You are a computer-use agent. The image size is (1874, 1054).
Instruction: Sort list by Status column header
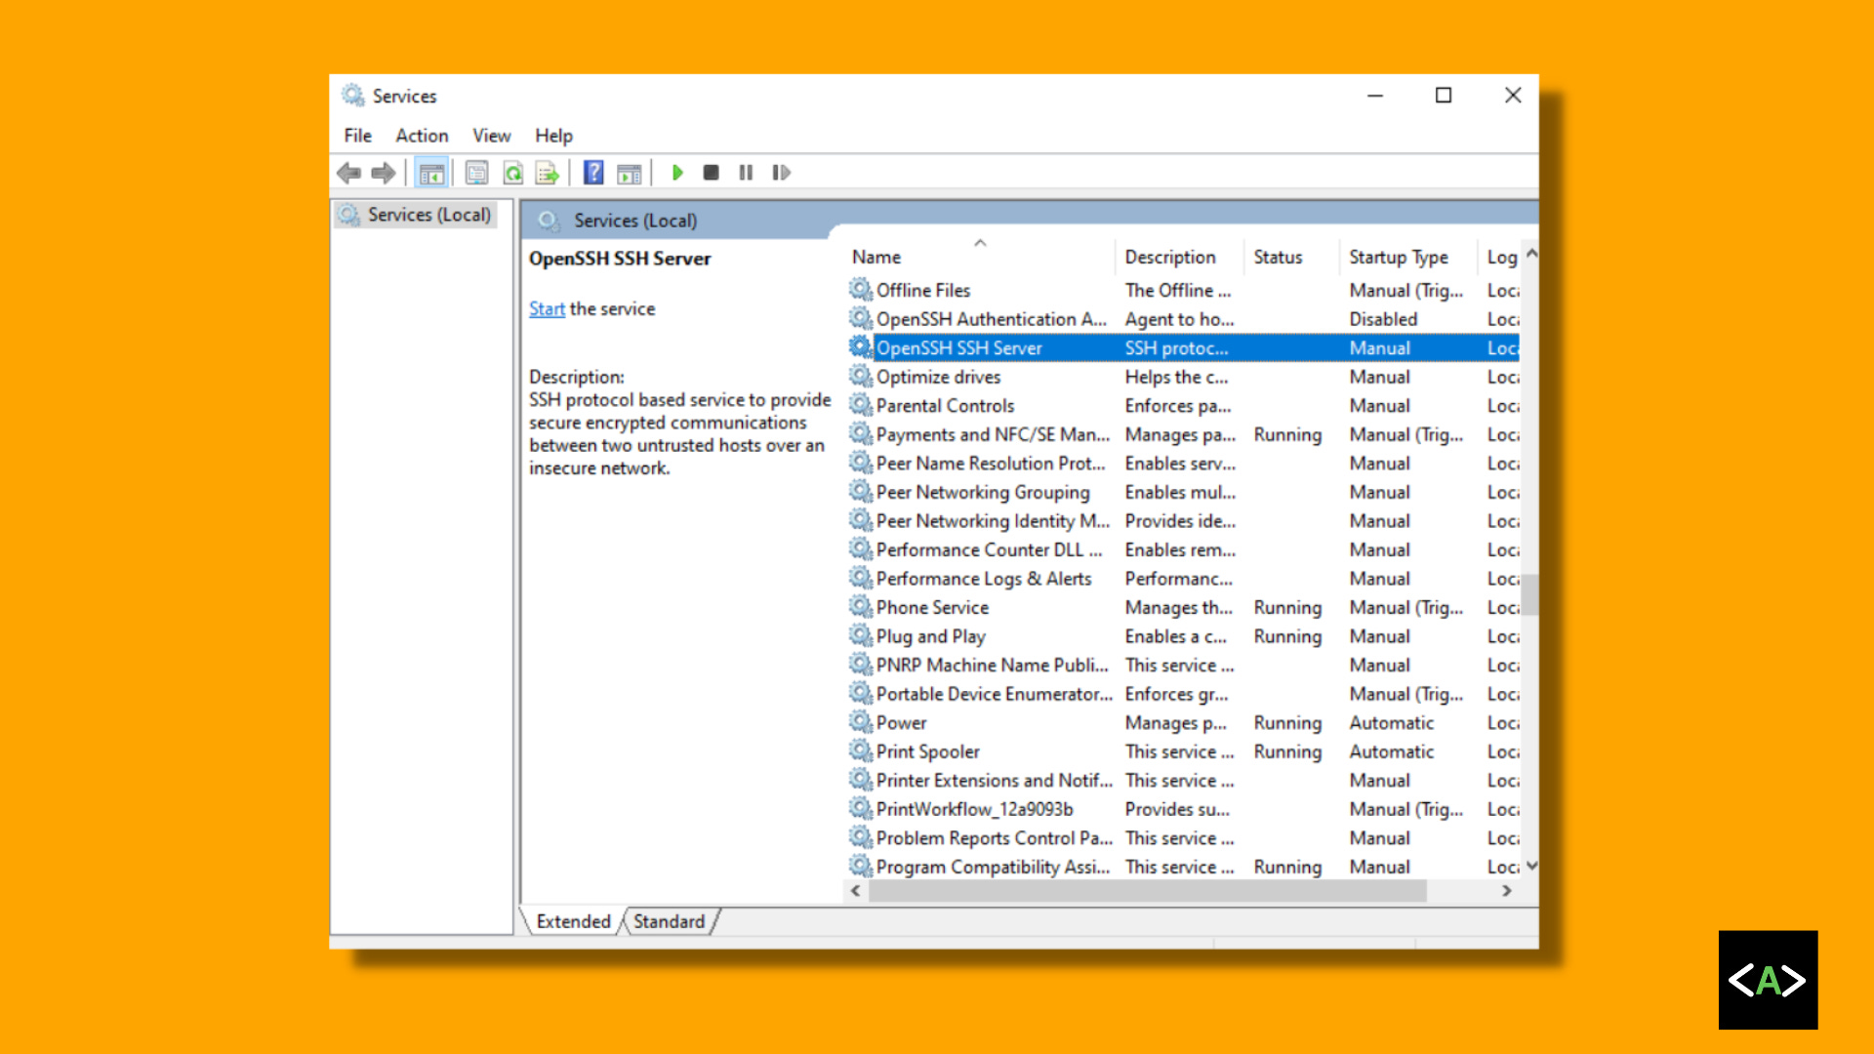coord(1278,257)
